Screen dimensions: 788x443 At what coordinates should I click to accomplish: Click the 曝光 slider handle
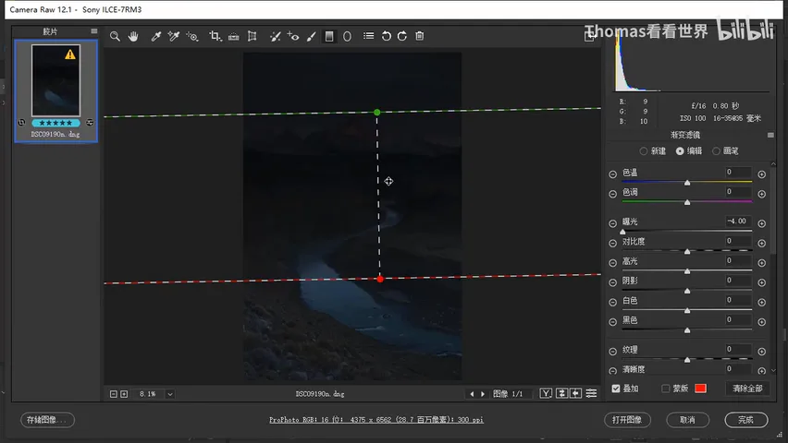point(622,232)
